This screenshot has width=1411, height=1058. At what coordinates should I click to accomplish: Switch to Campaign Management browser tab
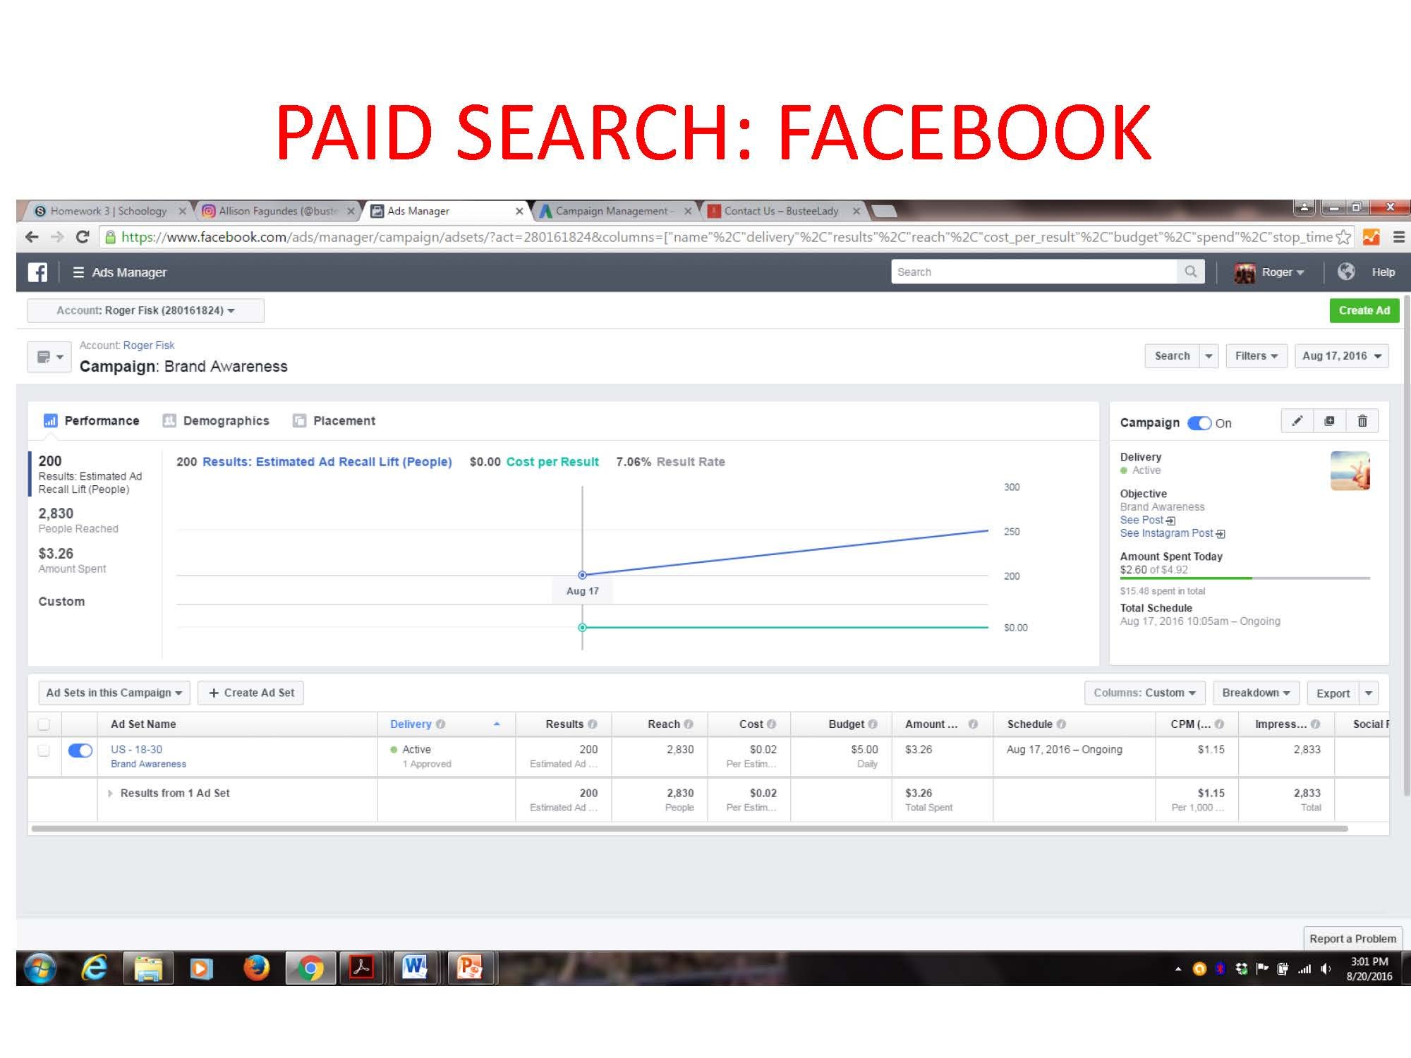tap(615, 211)
